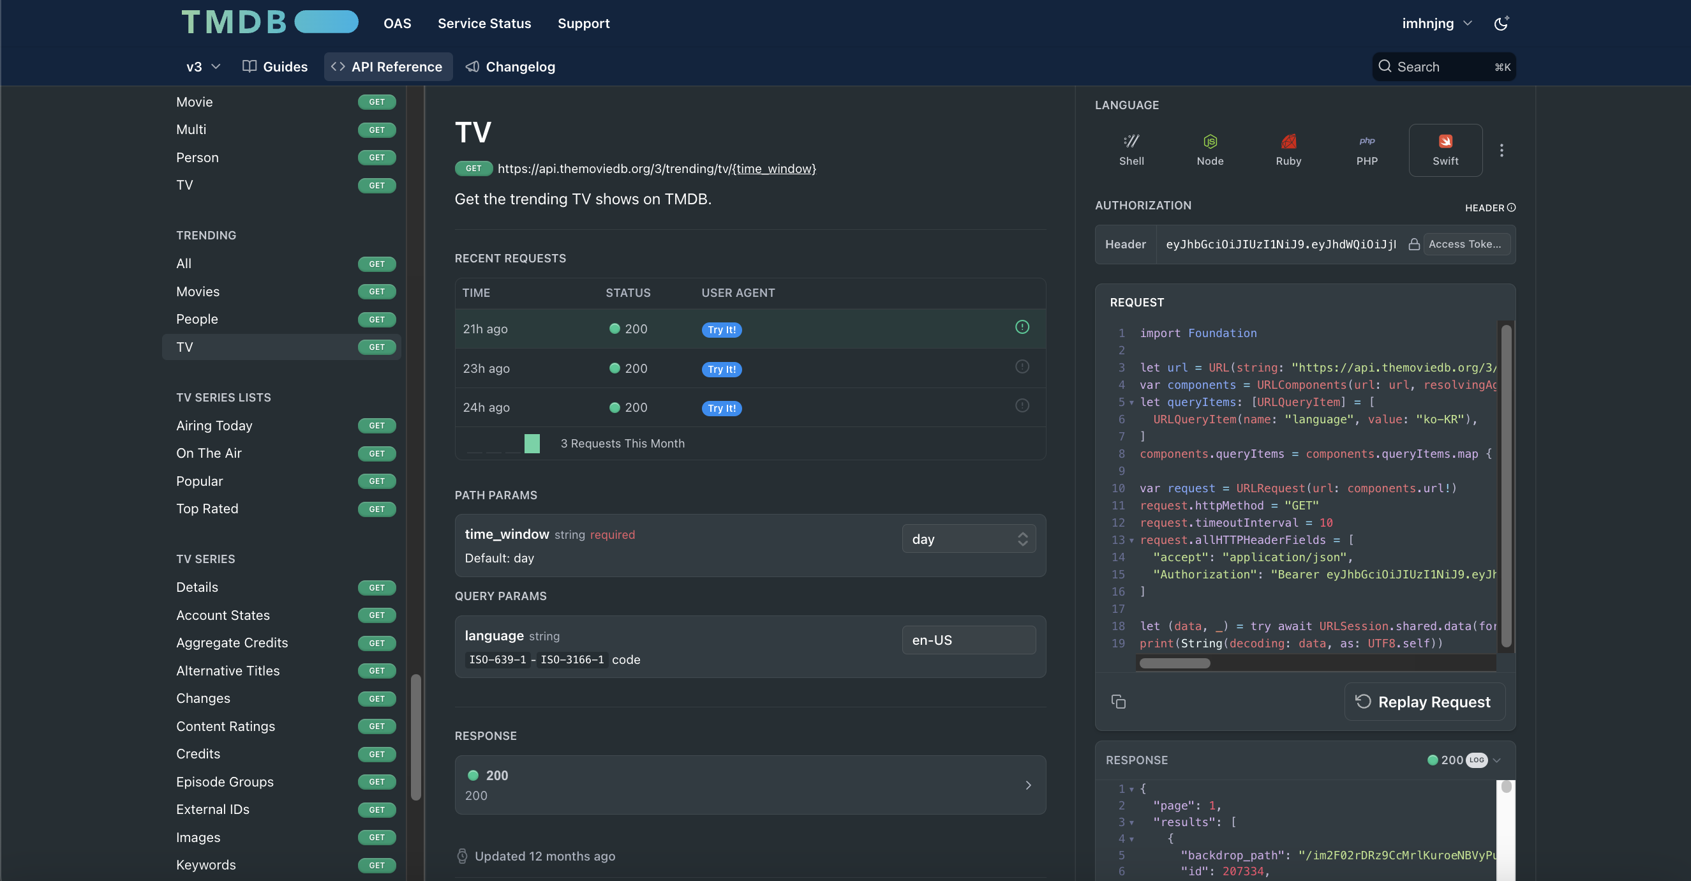Open the v3 version dropdown
The width and height of the screenshot is (1691, 881).
click(204, 66)
